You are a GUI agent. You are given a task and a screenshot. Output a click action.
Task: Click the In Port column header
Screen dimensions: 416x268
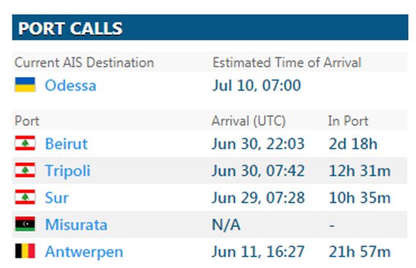click(x=348, y=121)
